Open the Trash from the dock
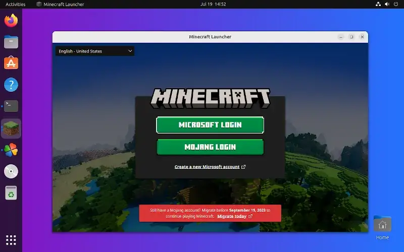This screenshot has width=404, height=252. click(x=11, y=193)
